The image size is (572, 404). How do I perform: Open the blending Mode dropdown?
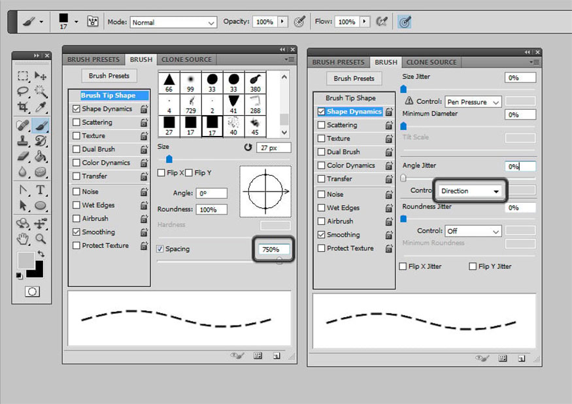pyautogui.click(x=173, y=22)
